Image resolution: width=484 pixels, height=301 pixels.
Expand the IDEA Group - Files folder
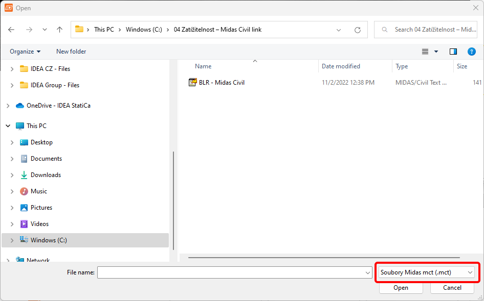(12, 85)
